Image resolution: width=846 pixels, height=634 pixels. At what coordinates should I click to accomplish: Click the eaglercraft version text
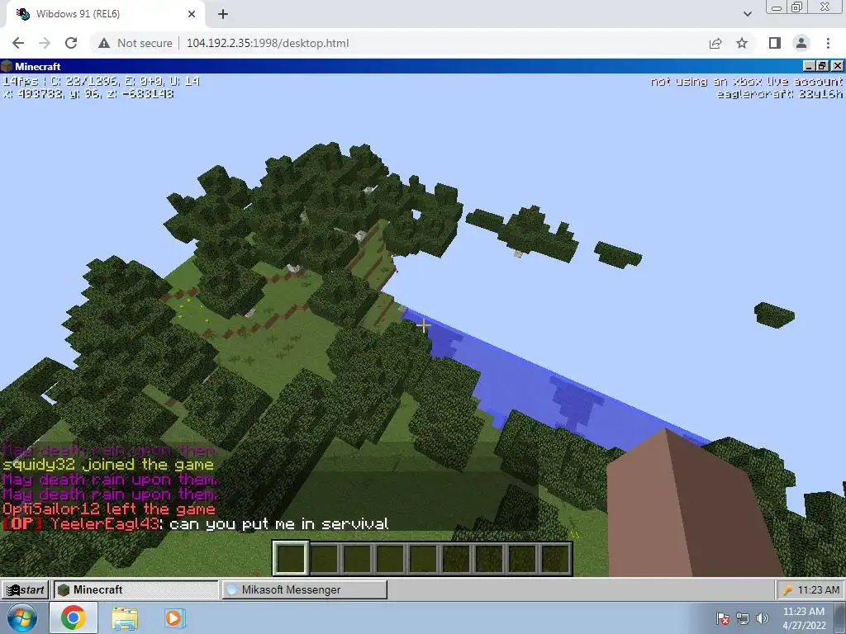(x=779, y=94)
